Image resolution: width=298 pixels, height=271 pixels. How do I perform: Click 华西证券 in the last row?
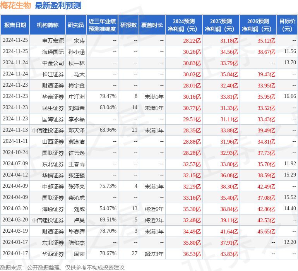coord(53,254)
